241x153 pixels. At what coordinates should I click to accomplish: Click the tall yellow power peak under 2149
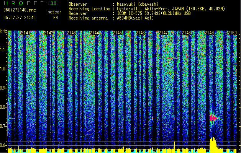coord(213,145)
